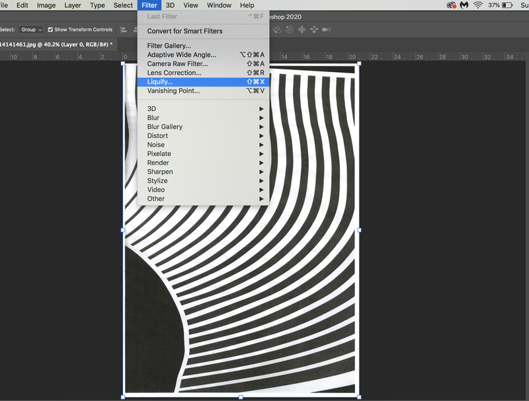Image resolution: width=529 pixels, height=401 pixels.
Task: Click the bottom-right transform handle
Action: 359,397
